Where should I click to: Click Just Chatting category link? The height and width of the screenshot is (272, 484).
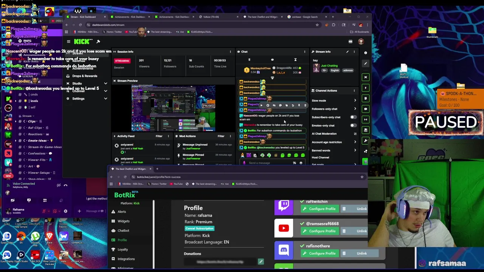329,66
